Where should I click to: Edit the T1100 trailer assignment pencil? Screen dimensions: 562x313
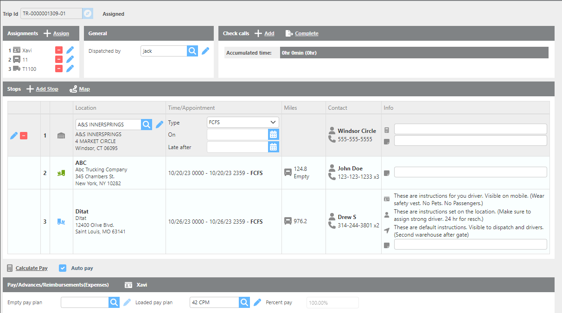pos(70,69)
